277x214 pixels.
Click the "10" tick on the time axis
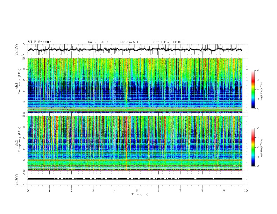[x=246, y=191]
